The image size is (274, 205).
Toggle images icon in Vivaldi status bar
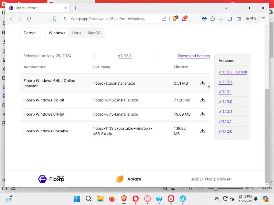(173, 189)
